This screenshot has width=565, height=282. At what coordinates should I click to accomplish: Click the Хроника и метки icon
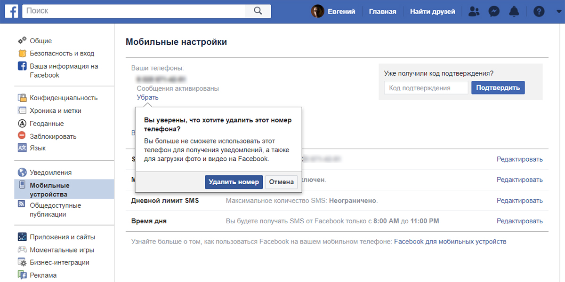point(22,111)
